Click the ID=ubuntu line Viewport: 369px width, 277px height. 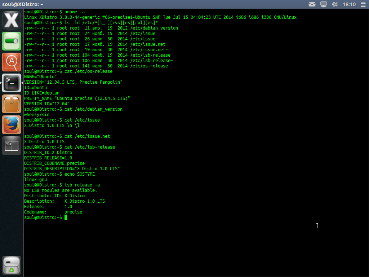[36, 88]
